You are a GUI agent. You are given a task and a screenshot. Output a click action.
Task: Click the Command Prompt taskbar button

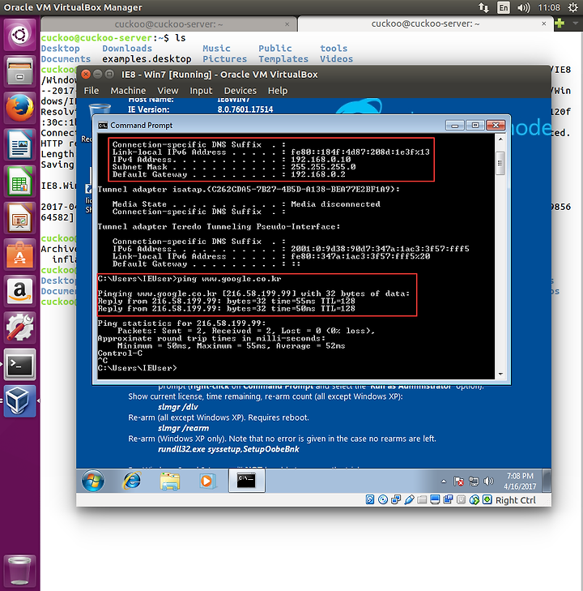(247, 481)
